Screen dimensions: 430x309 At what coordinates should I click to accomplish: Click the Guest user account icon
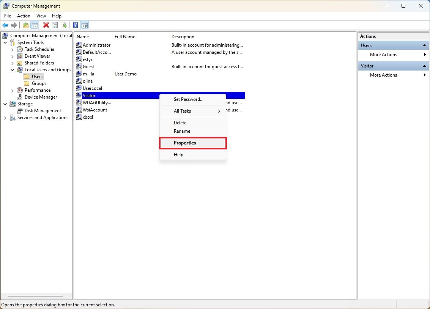tap(79, 67)
